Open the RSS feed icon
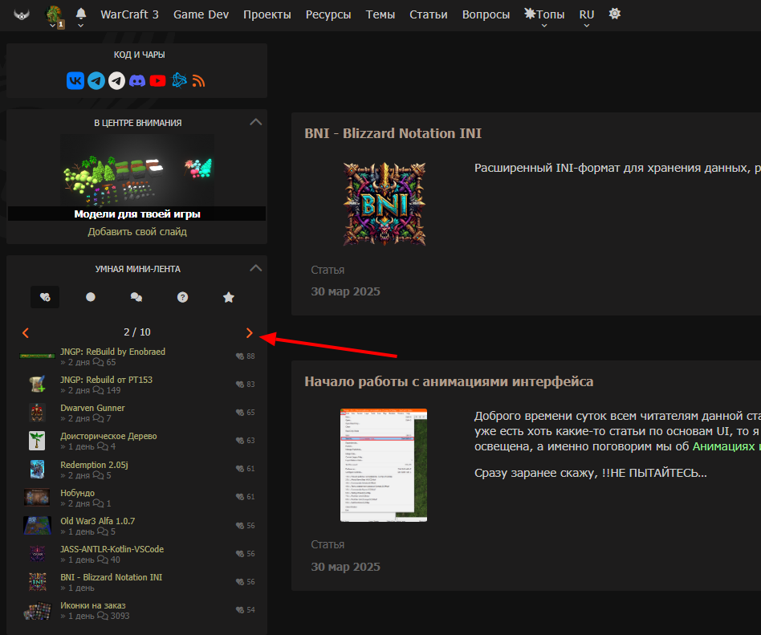Image resolution: width=761 pixels, height=635 pixels. tap(198, 80)
